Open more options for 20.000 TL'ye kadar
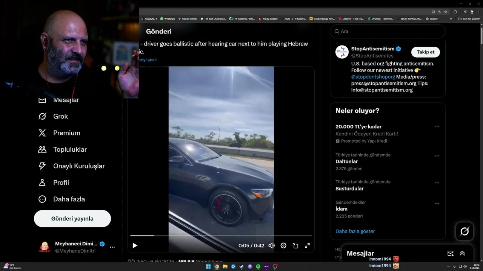The height and width of the screenshot is (271, 483). click(x=437, y=126)
